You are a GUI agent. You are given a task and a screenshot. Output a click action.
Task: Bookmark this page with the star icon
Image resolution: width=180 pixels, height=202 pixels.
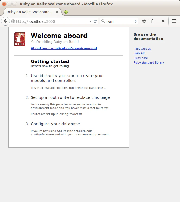[x=144, y=21]
